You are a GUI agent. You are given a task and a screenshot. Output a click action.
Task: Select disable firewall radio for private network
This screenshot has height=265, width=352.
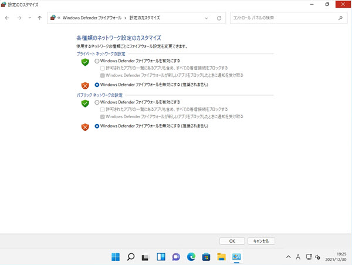97,85
